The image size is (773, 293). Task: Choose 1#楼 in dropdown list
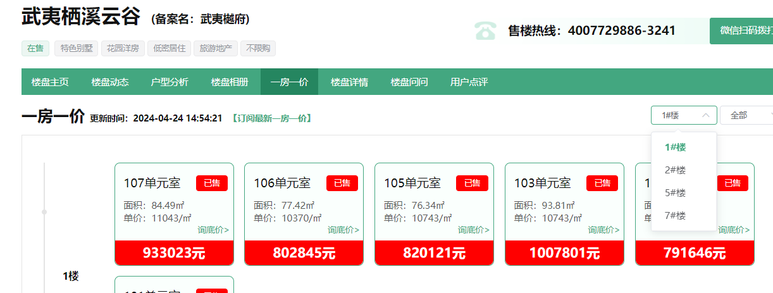pyautogui.click(x=684, y=147)
